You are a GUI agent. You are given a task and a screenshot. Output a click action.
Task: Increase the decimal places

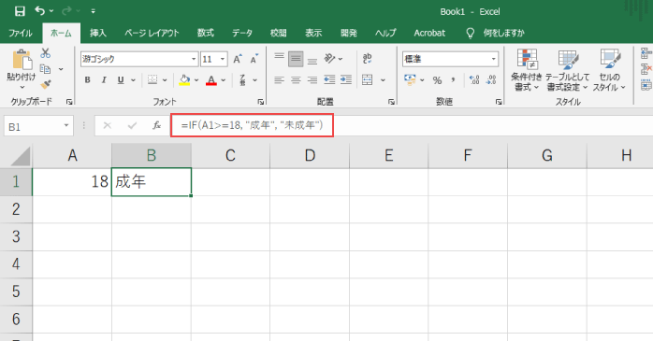pyautogui.click(x=474, y=79)
